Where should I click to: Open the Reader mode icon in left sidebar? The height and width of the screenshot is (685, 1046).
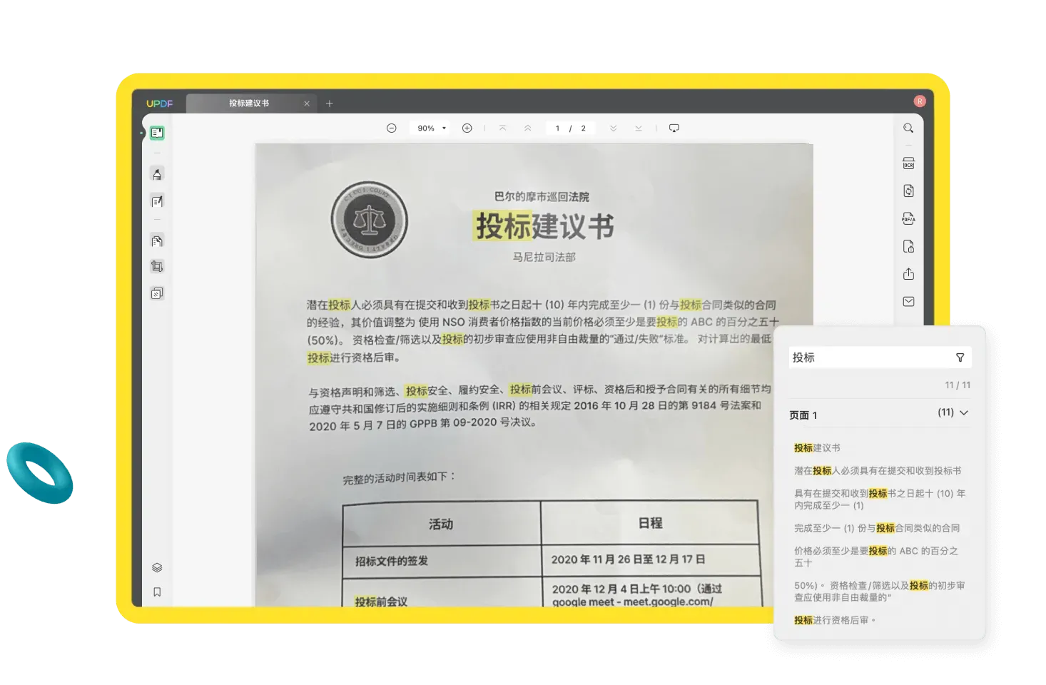[157, 133]
